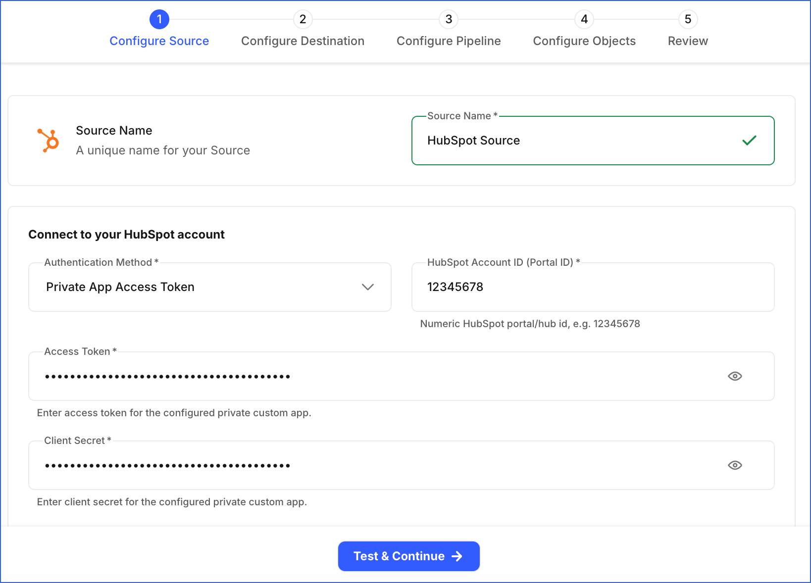Click the green checkmark in Source Name field
This screenshot has height=583, width=811.
(749, 141)
